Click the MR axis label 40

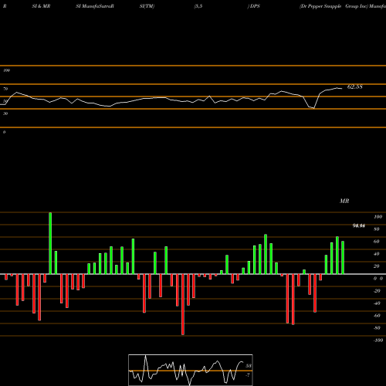[x=377, y=254]
